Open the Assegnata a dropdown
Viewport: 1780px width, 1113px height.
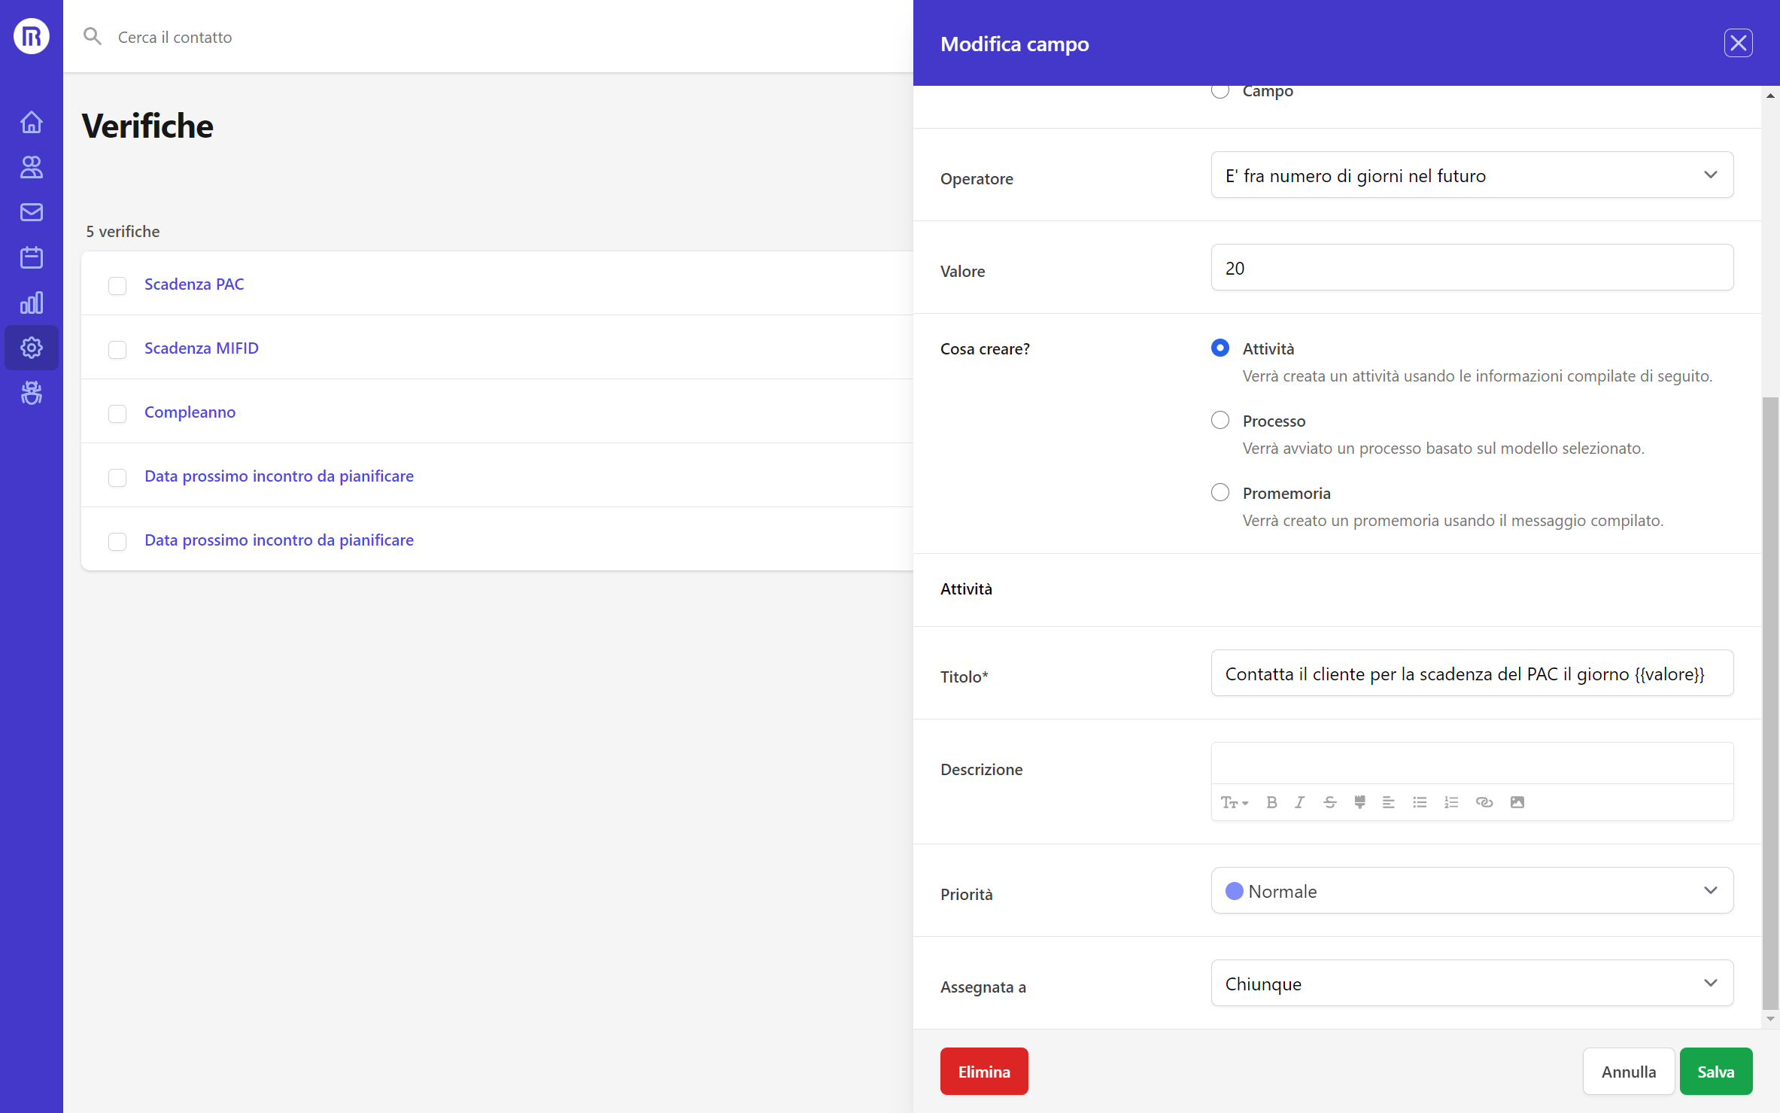pyautogui.click(x=1472, y=983)
